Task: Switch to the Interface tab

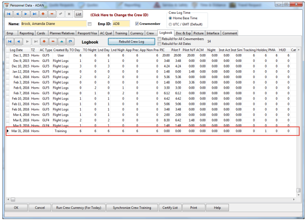Action: (213, 33)
